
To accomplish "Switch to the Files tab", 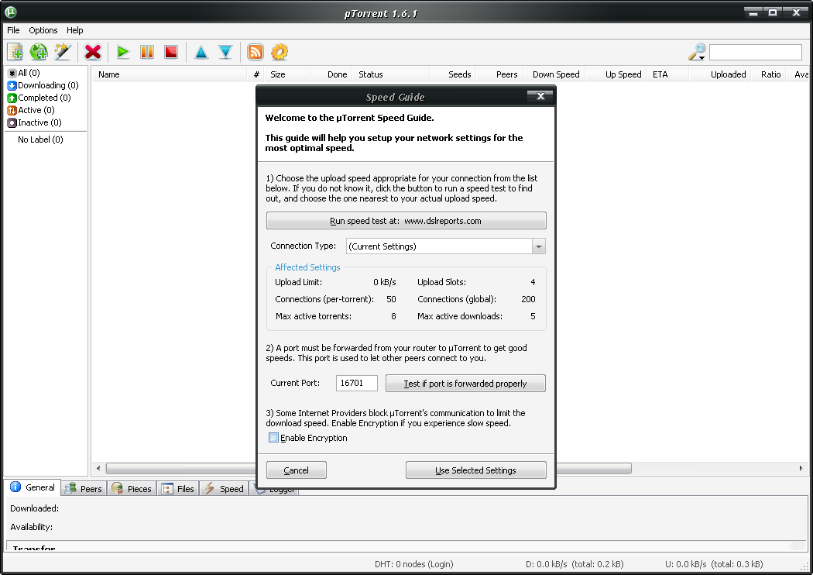I will [x=178, y=489].
